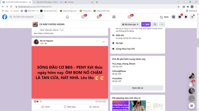Click Thích like button on post
199x111 pixels.
46,107
